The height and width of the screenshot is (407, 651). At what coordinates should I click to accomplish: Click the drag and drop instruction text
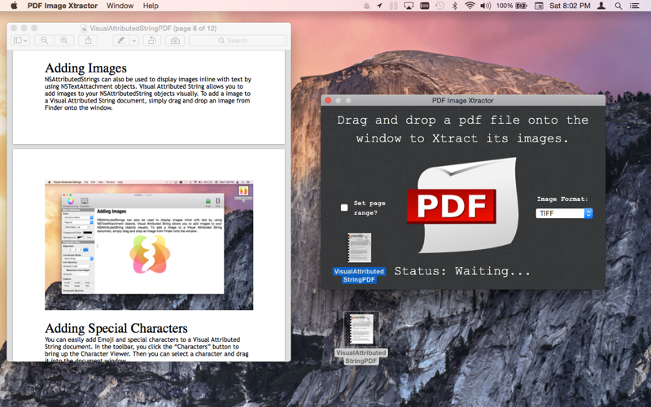click(462, 129)
